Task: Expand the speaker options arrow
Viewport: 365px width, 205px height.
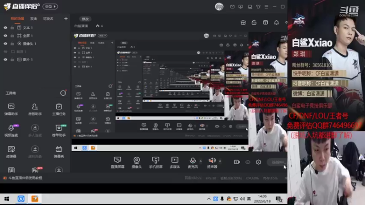Action: click(x=220, y=161)
